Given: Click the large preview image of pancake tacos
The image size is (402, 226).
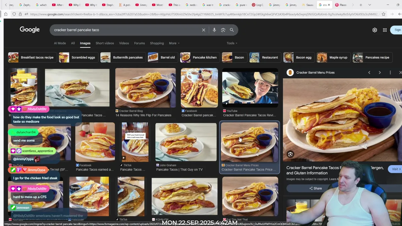Looking at the screenshot, I should 342,119.
